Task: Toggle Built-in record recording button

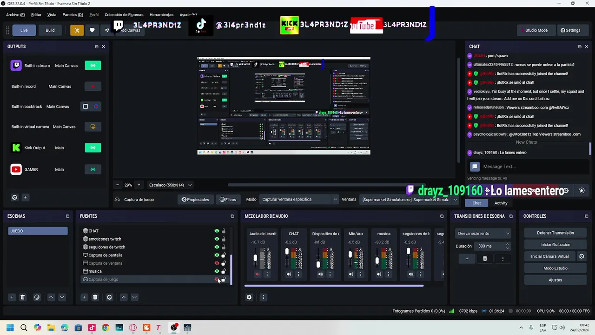Action: [93, 86]
